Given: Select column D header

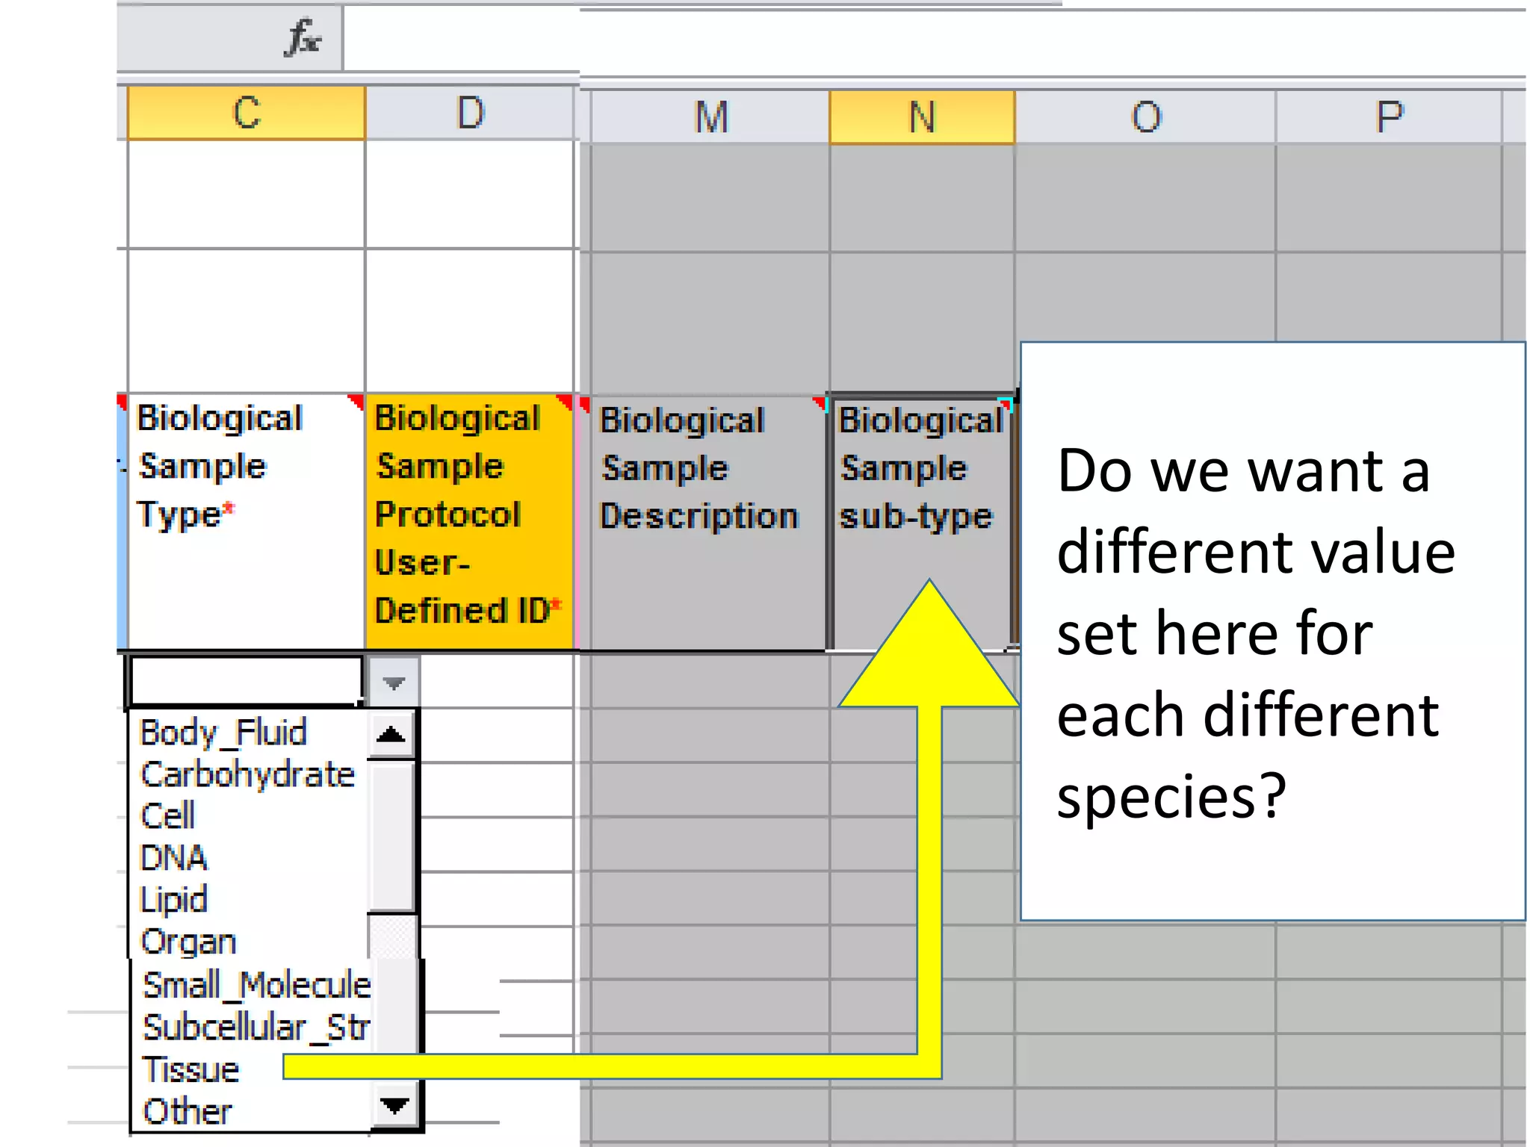Looking at the screenshot, I should (x=470, y=113).
